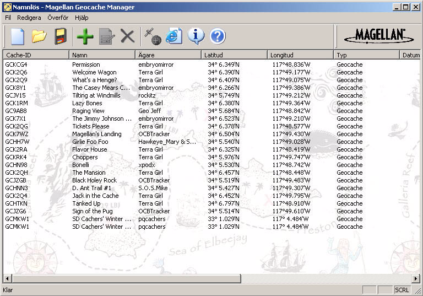Click owner xpodx cell
This screenshot has width=423, height=296.
(147, 165)
